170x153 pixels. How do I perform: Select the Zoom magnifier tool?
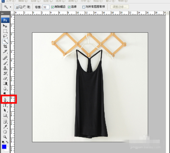[5, 137]
